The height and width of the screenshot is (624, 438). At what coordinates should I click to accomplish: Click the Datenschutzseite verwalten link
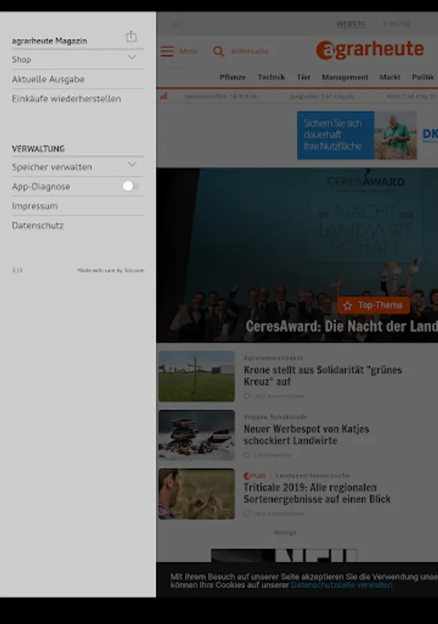(342, 585)
